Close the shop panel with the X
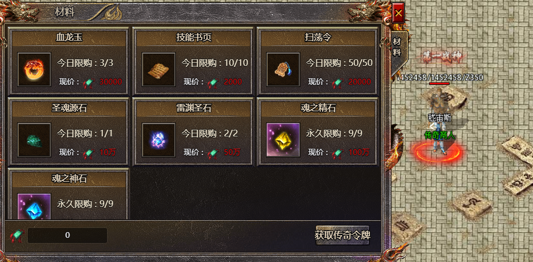This screenshot has height=262, width=533. [x=398, y=13]
